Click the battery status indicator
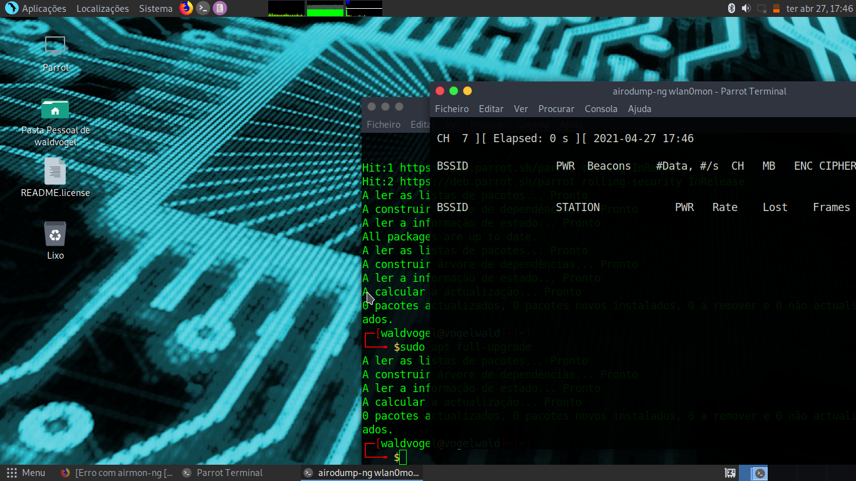Image resolution: width=856 pixels, height=481 pixels. point(776,8)
